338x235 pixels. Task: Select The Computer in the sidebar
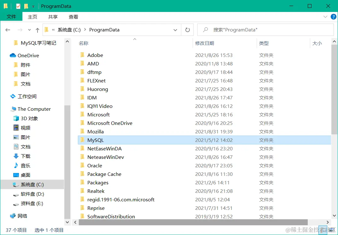click(34, 109)
